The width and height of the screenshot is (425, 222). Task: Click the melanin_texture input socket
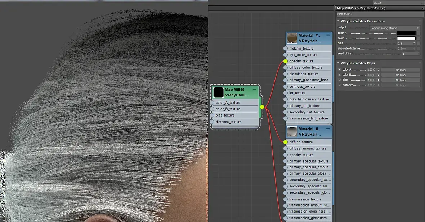[x=285, y=49]
